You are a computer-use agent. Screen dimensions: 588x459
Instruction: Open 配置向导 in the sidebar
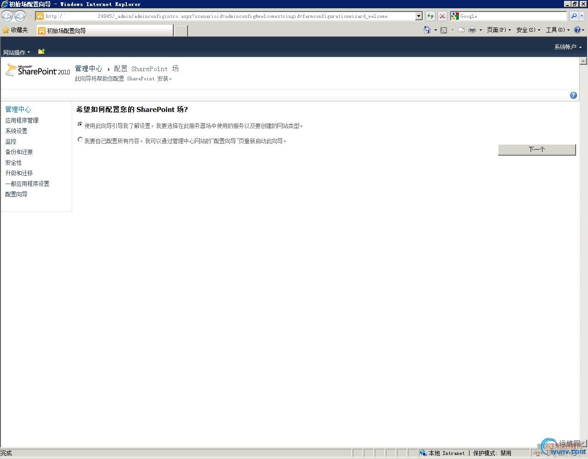(16, 194)
